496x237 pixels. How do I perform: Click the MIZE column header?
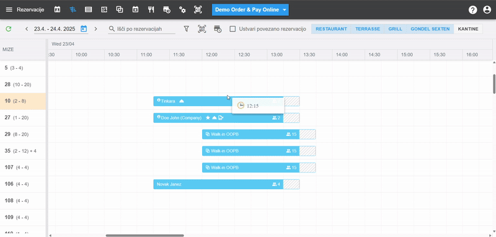8,50
